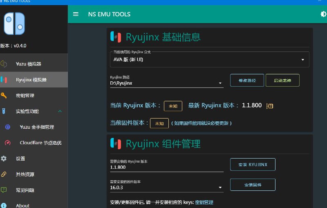Click unknown Ryujinx version 未知 badge
Viewport: 327px width, 208px height.
point(173,106)
